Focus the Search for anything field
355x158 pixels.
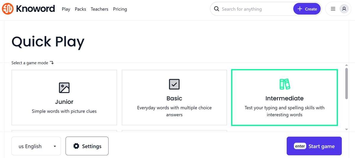tap(254, 9)
